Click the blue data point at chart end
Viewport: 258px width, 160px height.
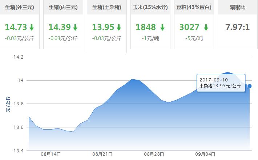tap(249, 86)
